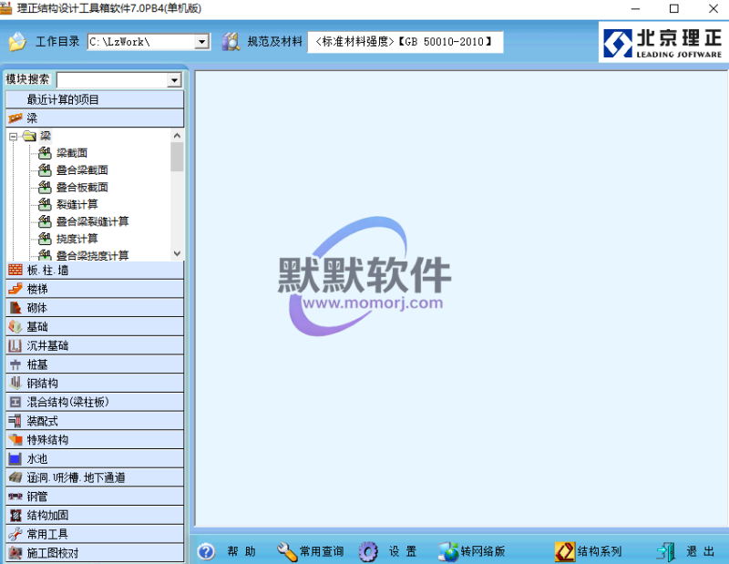Click the 涵洞.U形槽.地下通道 icon
729x564 pixels.
click(15, 477)
